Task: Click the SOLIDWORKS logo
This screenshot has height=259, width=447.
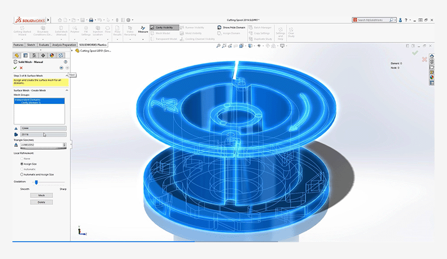Action: point(29,20)
